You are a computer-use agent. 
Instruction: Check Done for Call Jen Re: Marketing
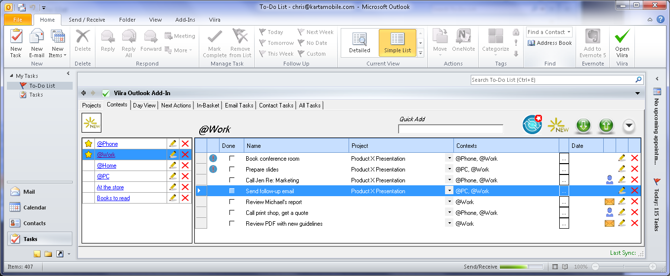click(x=232, y=180)
